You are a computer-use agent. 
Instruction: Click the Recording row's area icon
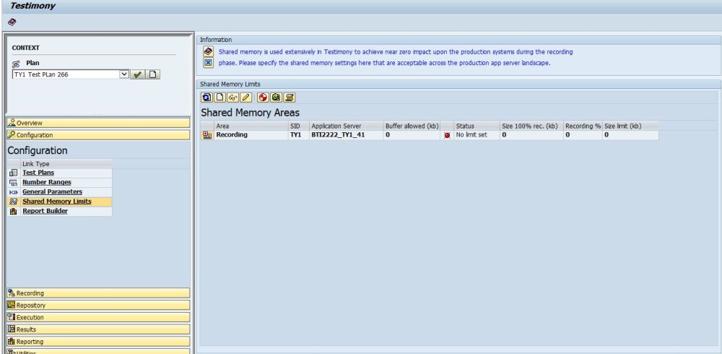(207, 135)
